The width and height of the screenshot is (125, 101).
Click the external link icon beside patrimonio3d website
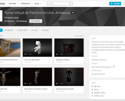pos(114,67)
